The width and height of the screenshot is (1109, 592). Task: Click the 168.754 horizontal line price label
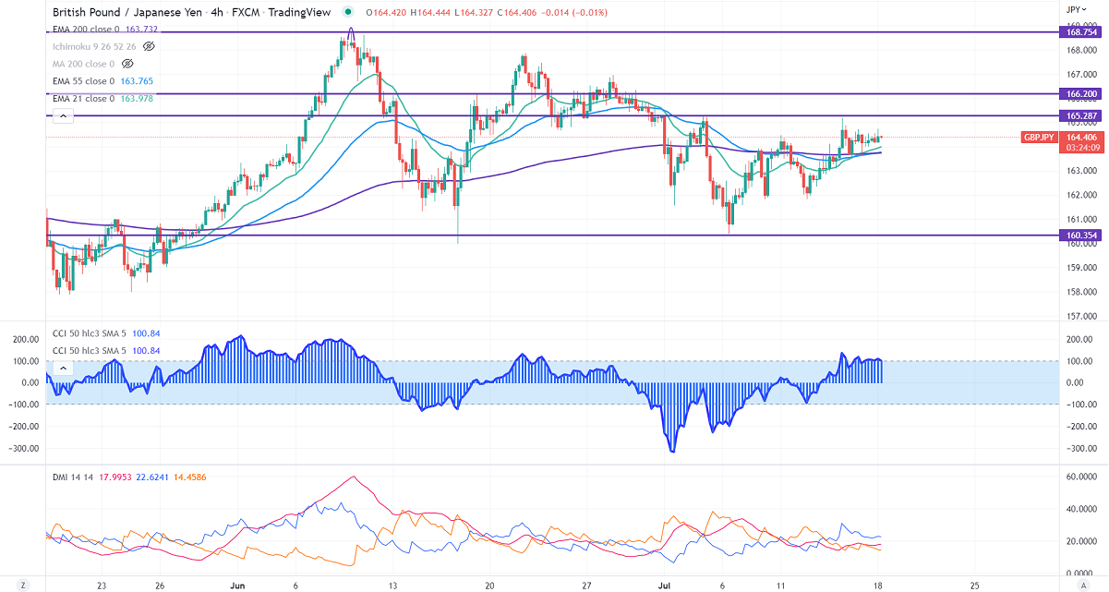click(x=1080, y=31)
